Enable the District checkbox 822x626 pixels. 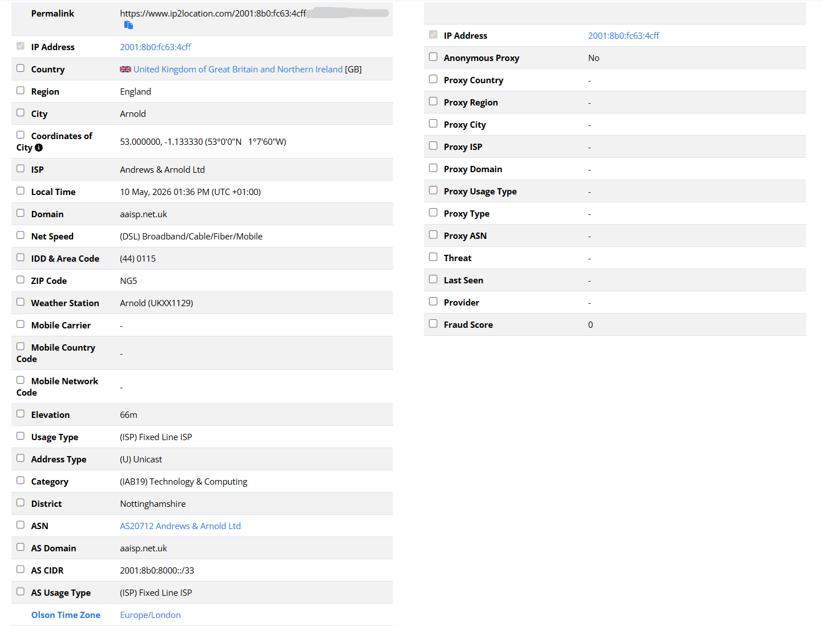pyautogui.click(x=21, y=503)
